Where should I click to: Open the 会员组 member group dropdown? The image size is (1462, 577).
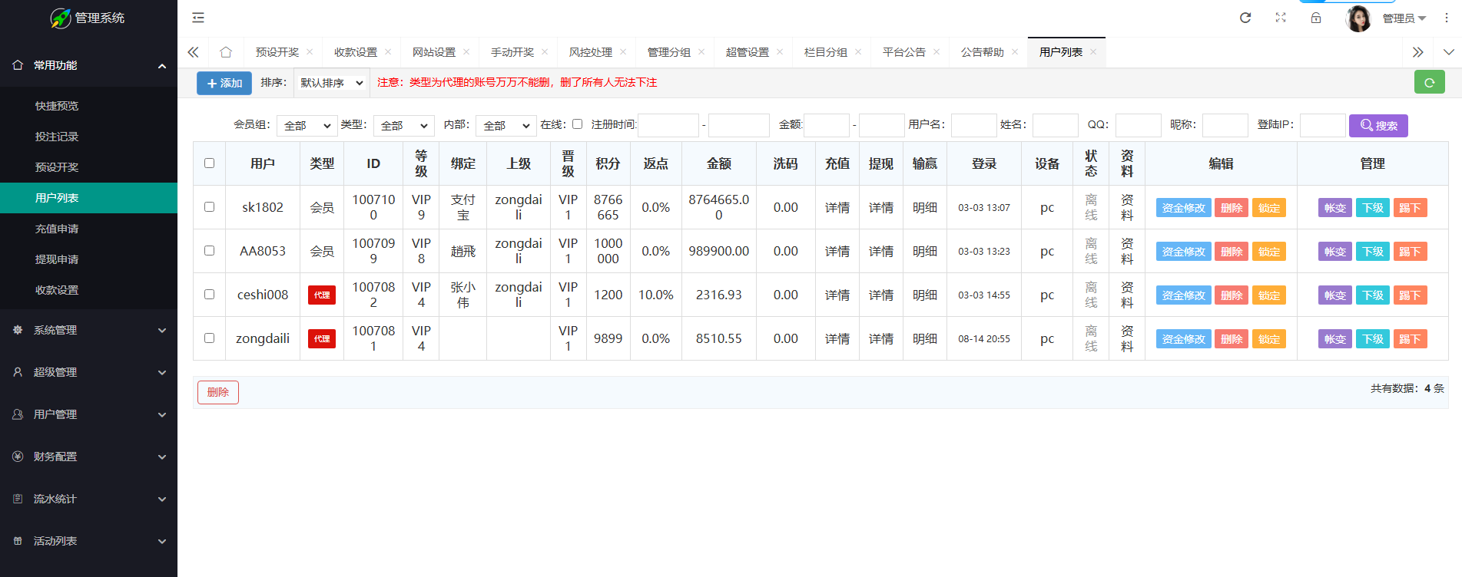click(307, 126)
